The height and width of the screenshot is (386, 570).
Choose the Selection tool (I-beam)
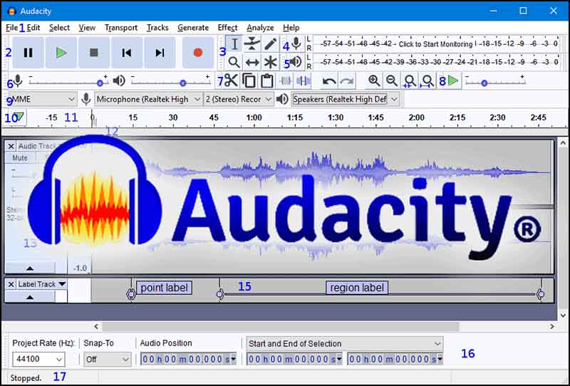[234, 44]
